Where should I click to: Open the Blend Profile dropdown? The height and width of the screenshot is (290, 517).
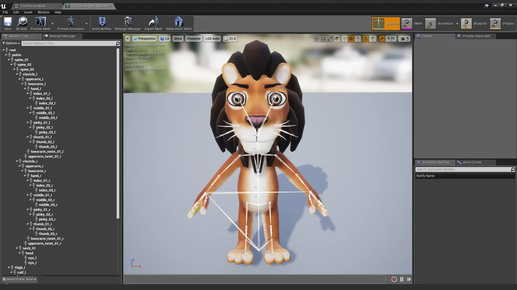tap(19, 279)
